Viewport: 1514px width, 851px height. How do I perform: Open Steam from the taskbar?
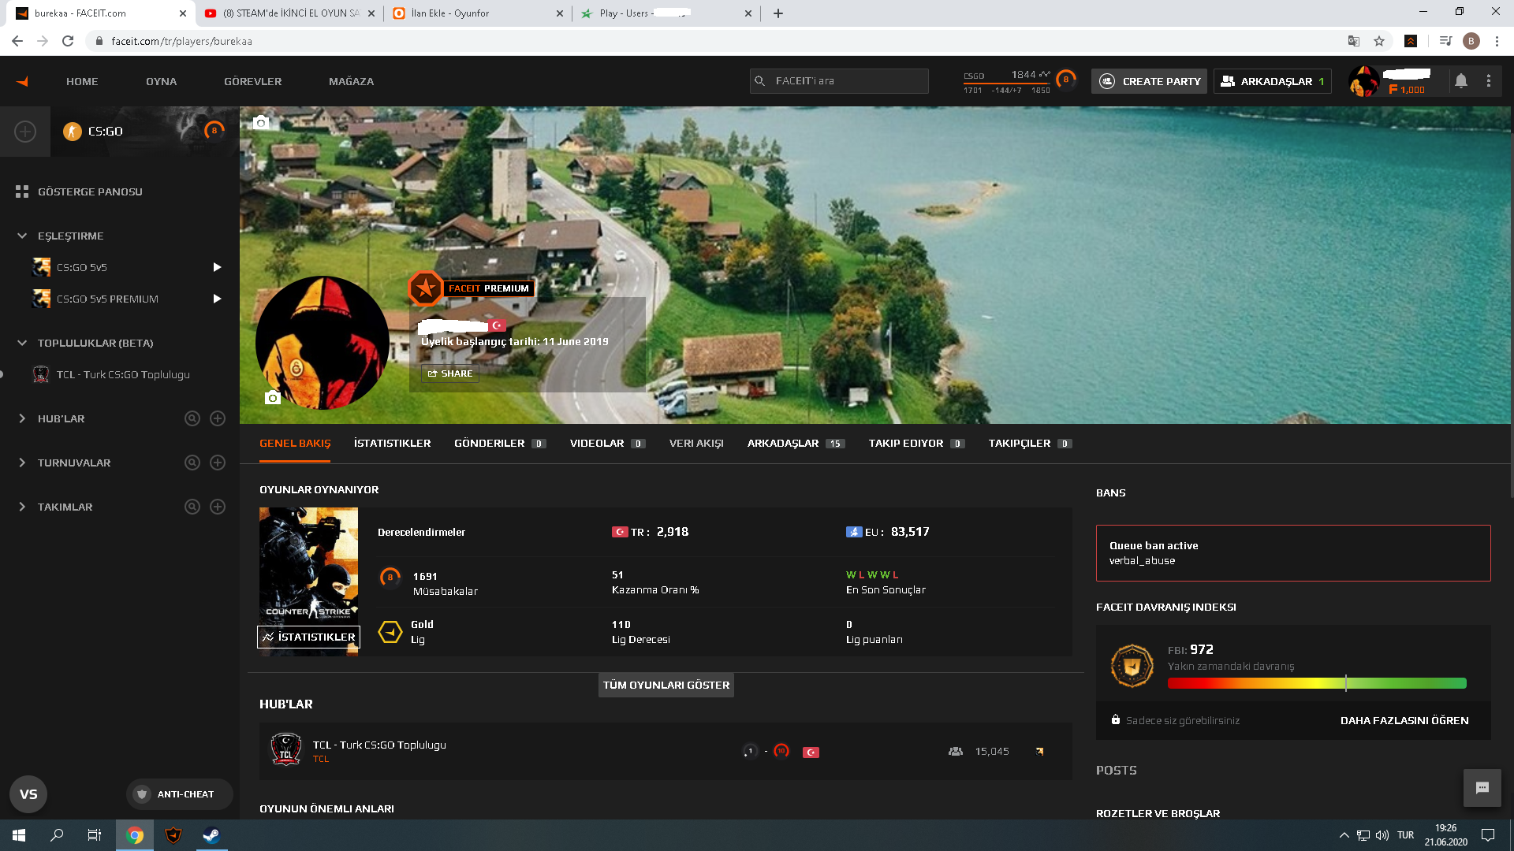coord(211,835)
